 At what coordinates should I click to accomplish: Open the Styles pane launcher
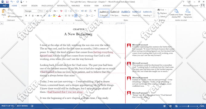155,20
